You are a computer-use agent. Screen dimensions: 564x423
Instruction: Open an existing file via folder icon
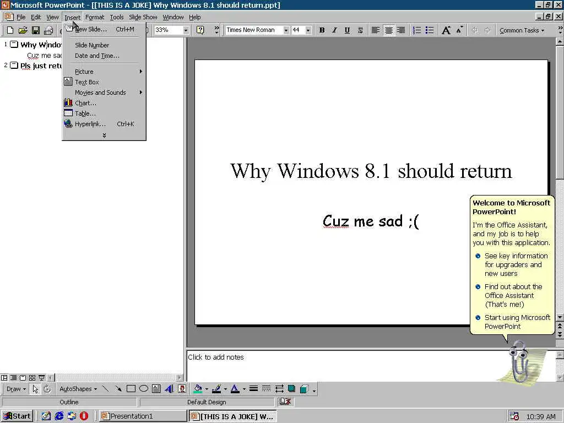23,30
